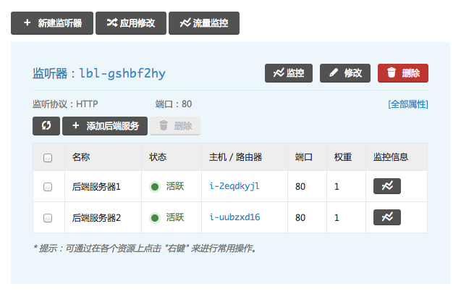Click listener 监控 button

tap(289, 73)
